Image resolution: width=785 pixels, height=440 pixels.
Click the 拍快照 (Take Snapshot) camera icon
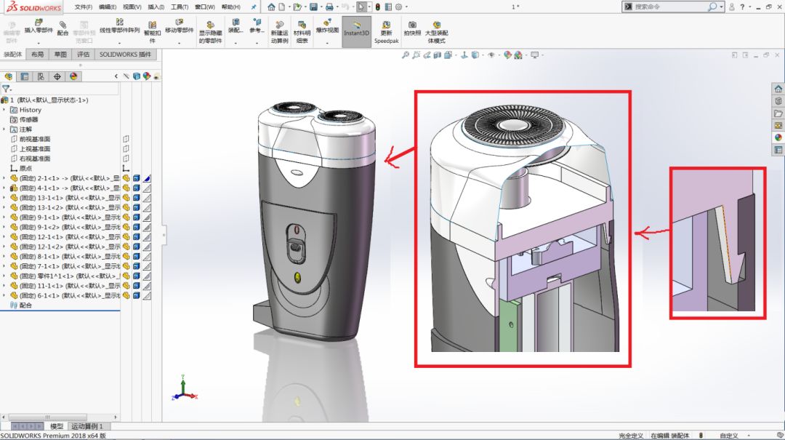pyautogui.click(x=412, y=28)
